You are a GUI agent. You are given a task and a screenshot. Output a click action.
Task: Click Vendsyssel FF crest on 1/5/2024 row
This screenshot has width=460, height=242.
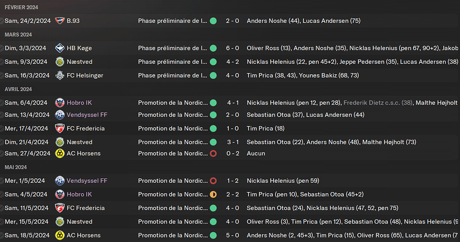coord(60,180)
